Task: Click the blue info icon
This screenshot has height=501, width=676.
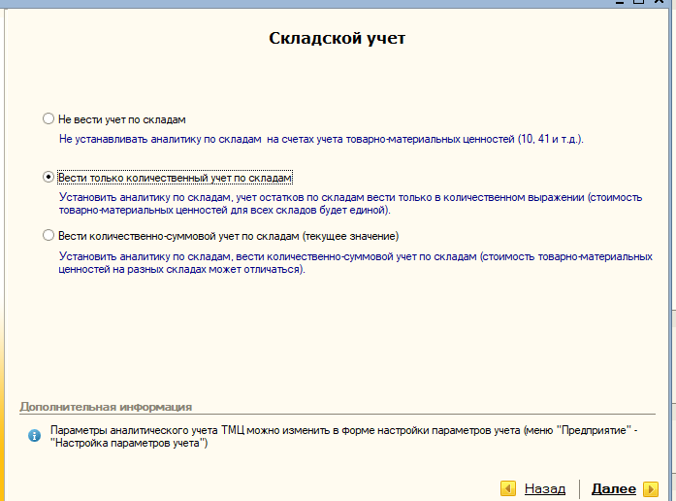Action: coord(35,435)
